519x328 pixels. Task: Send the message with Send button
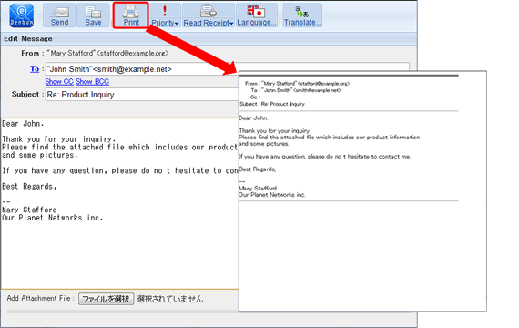coord(59,15)
